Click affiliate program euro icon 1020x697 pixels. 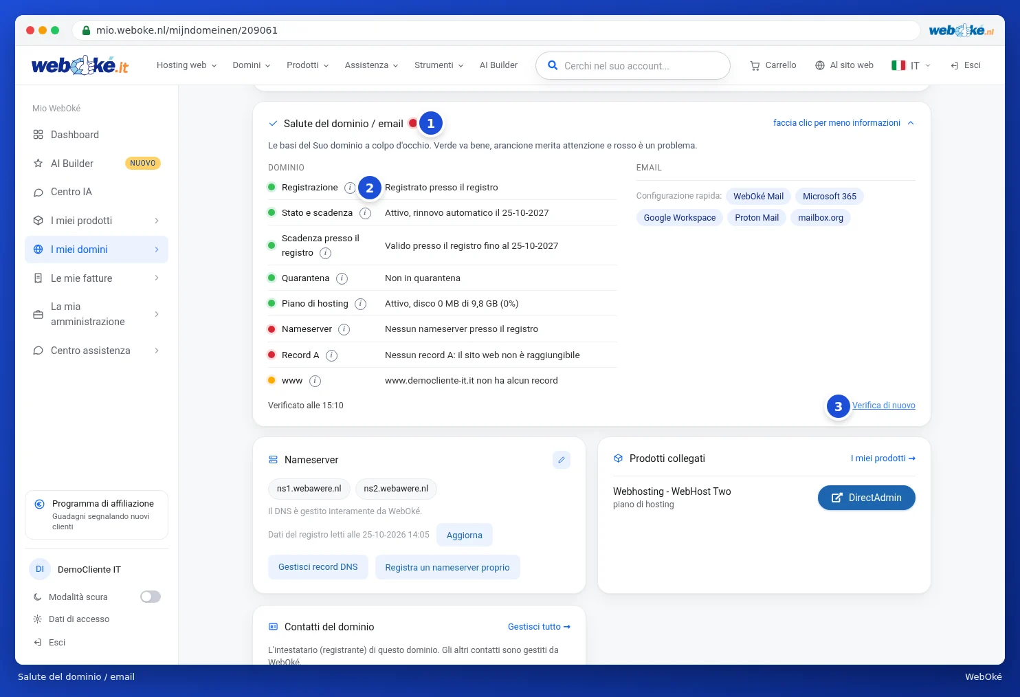(x=40, y=504)
